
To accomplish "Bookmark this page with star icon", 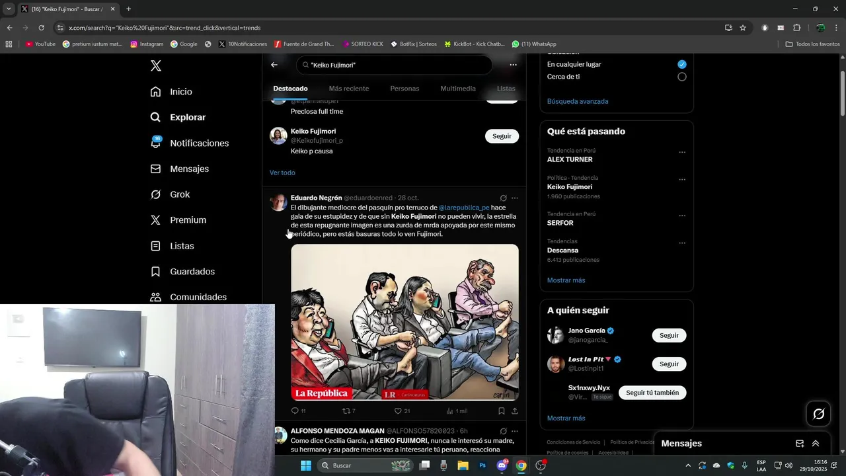I will 743,28.
